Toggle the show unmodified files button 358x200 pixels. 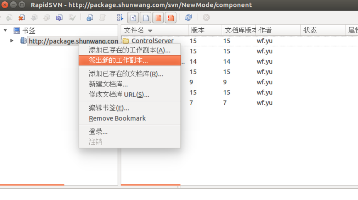click(x=146, y=18)
